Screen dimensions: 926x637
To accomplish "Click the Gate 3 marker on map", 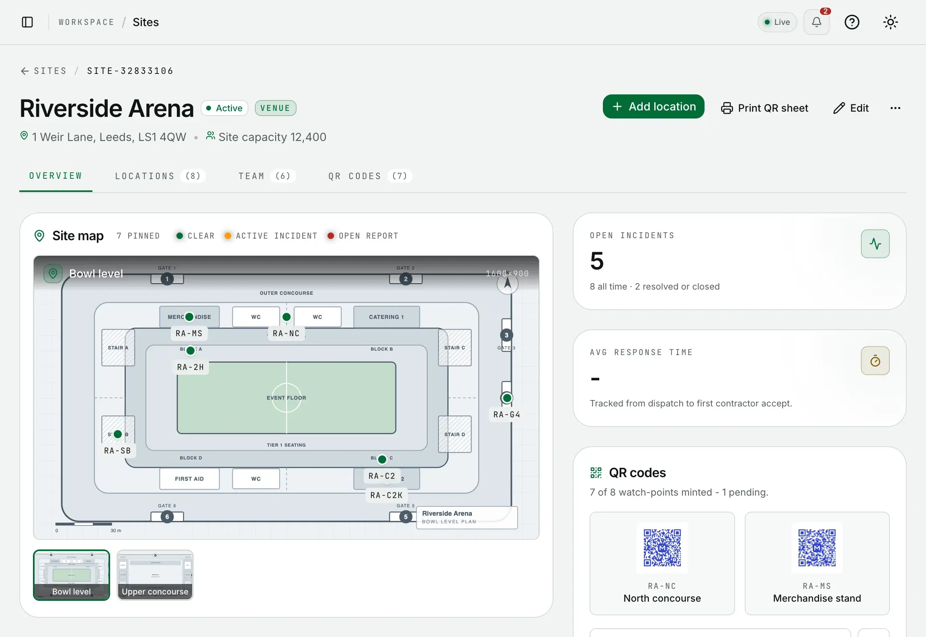I will [506, 335].
